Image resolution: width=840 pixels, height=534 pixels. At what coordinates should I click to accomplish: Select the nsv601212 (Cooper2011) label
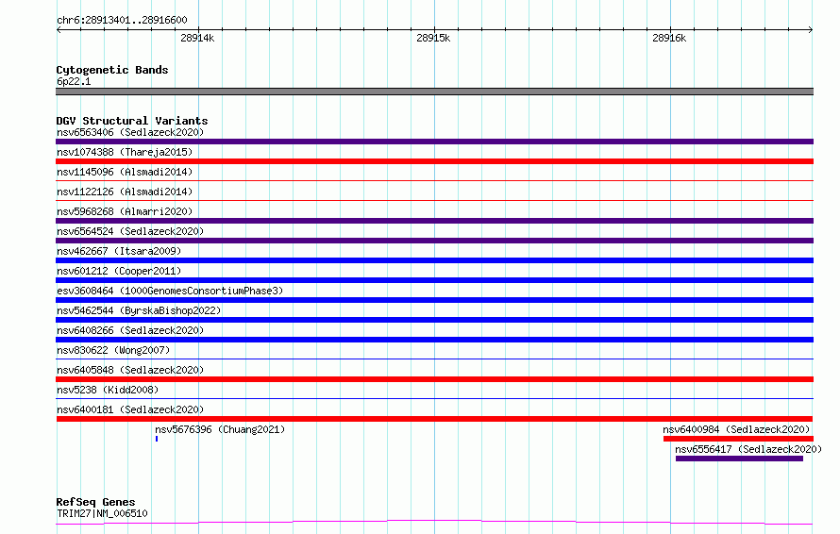click(119, 271)
